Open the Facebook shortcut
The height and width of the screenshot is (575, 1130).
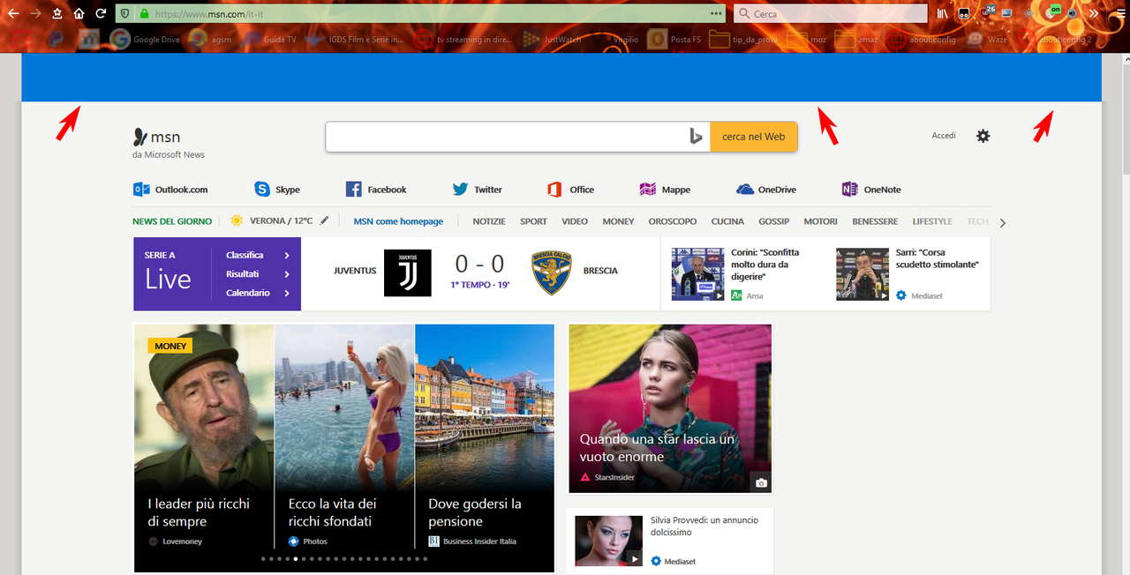click(376, 190)
